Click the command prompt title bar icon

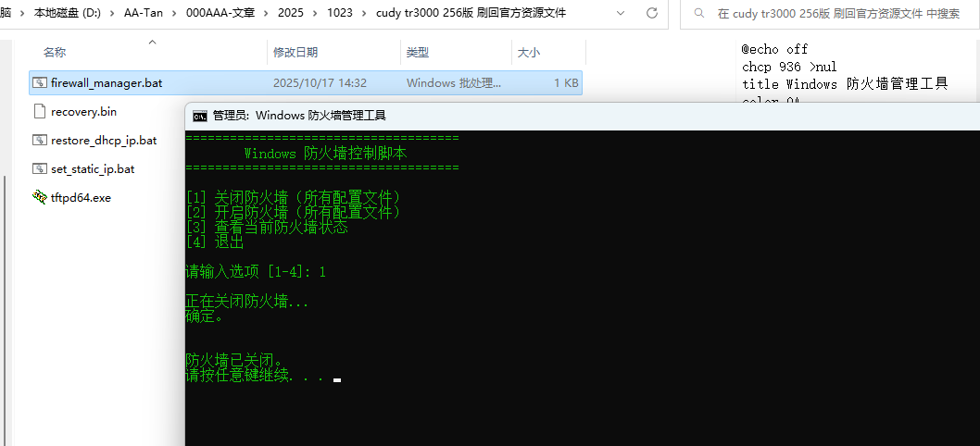[199, 116]
